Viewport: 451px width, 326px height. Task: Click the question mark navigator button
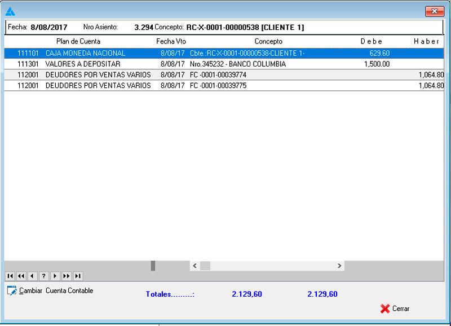coord(43,276)
